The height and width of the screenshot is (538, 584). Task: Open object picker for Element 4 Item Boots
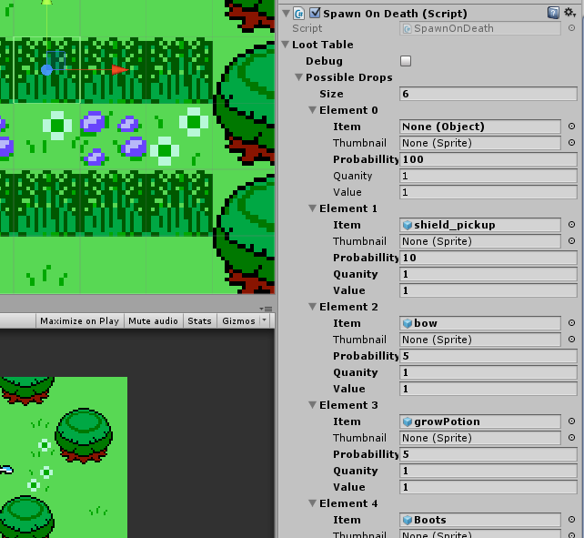point(571,520)
